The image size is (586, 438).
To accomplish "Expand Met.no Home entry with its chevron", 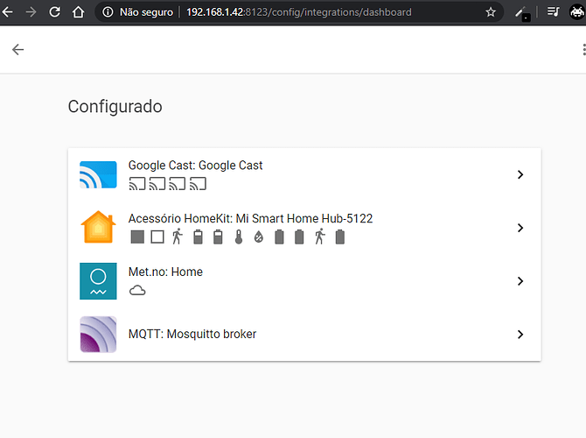I will click(x=520, y=281).
